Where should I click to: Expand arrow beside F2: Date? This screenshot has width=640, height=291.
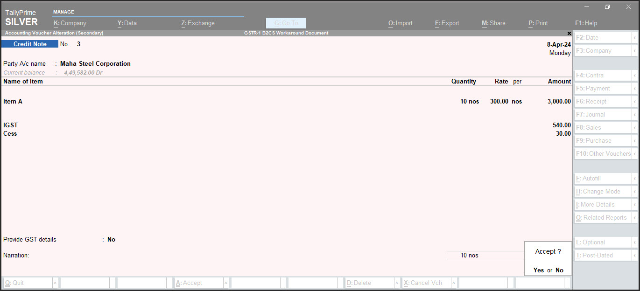[x=635, y=38]
